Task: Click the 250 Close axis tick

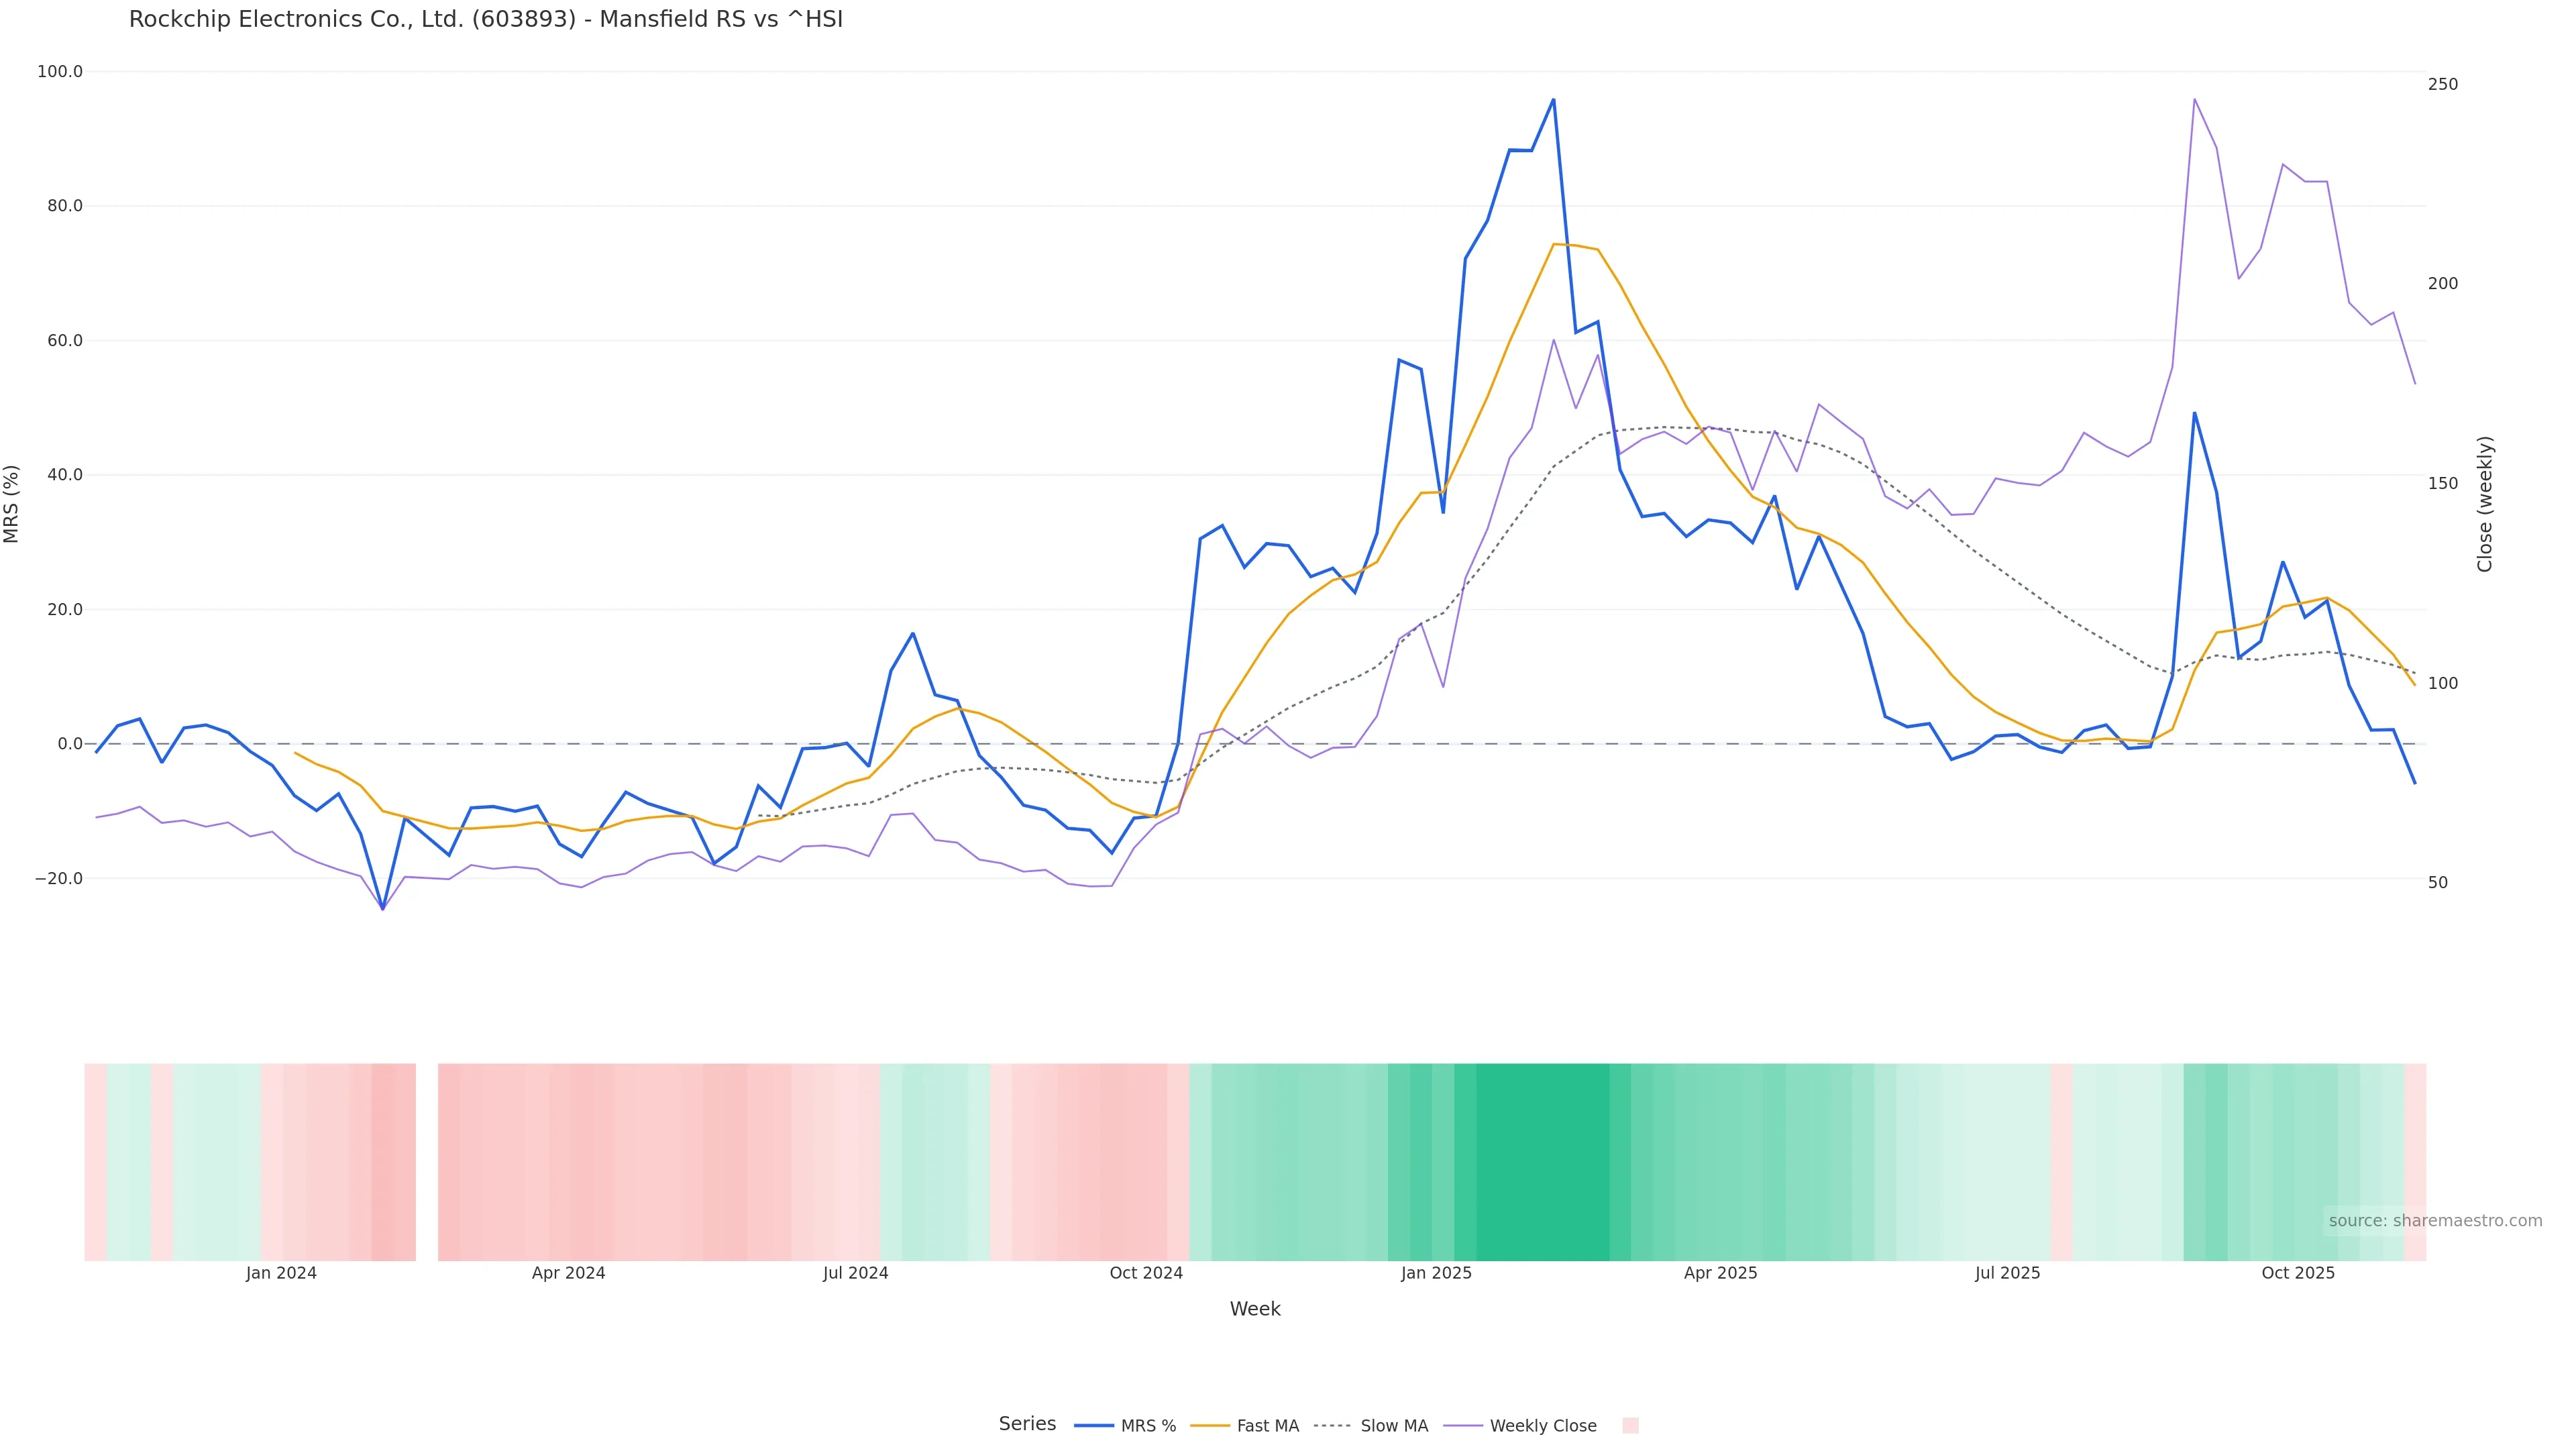Action: pos(2442,84)
